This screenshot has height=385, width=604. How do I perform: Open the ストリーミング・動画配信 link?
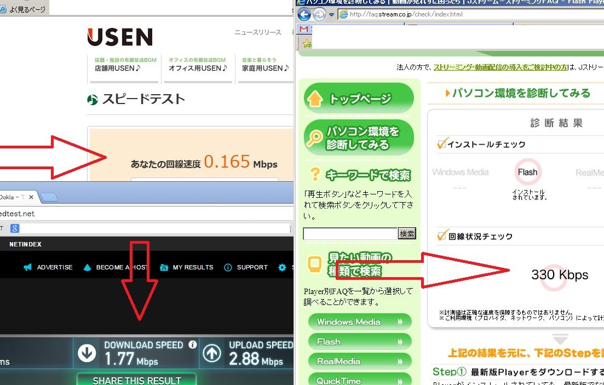[501, 67]
